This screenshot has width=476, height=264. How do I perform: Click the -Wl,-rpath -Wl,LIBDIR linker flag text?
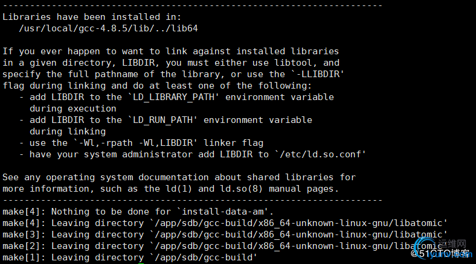[136, 143]
